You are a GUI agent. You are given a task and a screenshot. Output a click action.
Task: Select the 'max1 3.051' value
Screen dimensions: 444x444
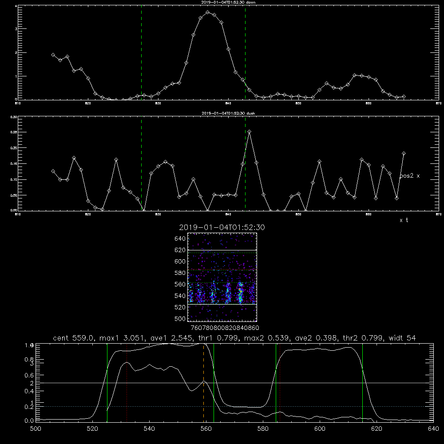(x=123, y=338)
